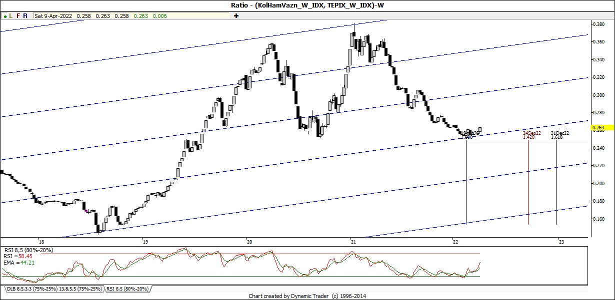Click the green dot indicator icon

click(x=5, y=16)
